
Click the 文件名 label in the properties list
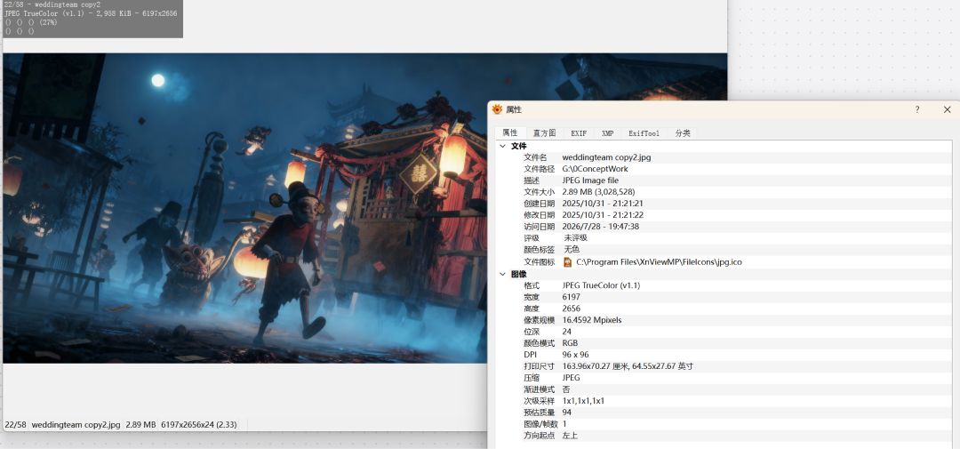[x=536, y=157]
